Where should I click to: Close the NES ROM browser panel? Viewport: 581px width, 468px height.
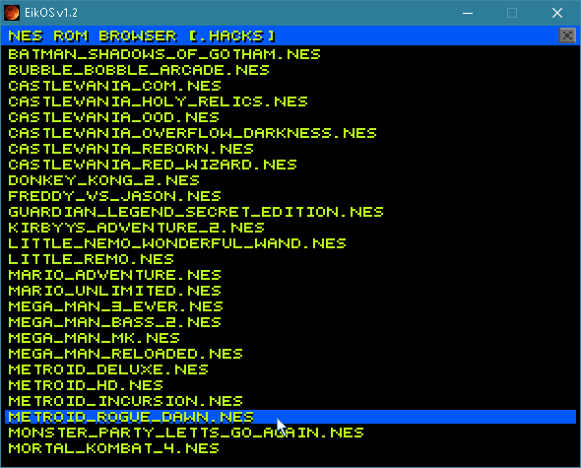567,35
